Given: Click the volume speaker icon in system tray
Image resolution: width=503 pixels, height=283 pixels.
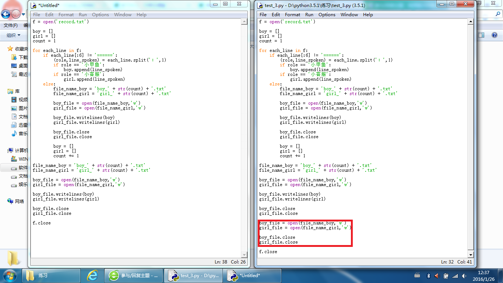Looking at the screenshot, I should [437, 276].
